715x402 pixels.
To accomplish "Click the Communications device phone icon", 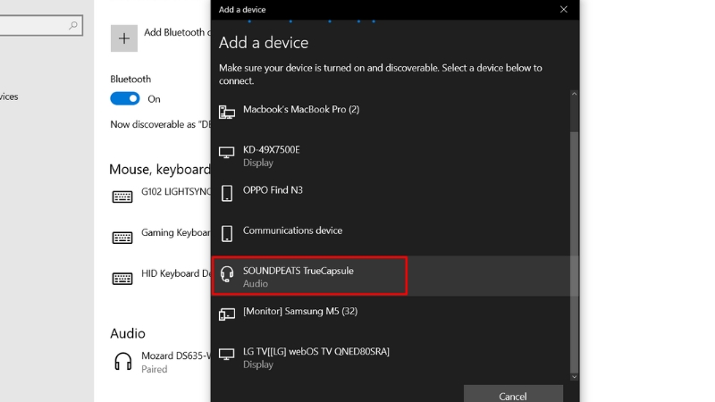I will [x=227, y=234].
